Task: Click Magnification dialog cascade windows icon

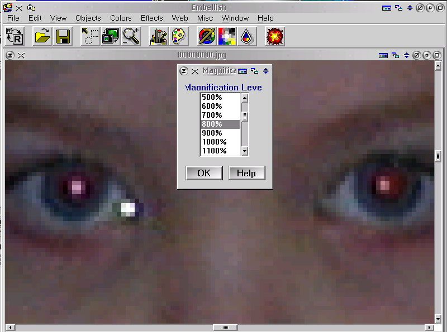Action: point(255,71)
